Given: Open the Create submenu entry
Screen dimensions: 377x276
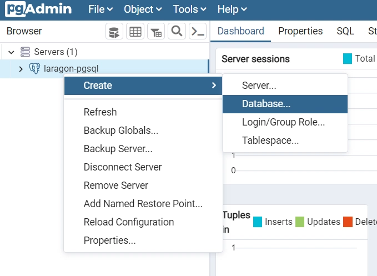Looking at the screenshot, I should (x=143, y=86).
